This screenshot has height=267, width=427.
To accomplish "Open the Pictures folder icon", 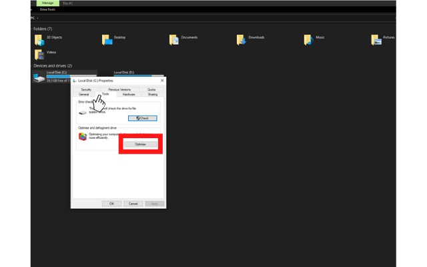I will pos(376,40).
